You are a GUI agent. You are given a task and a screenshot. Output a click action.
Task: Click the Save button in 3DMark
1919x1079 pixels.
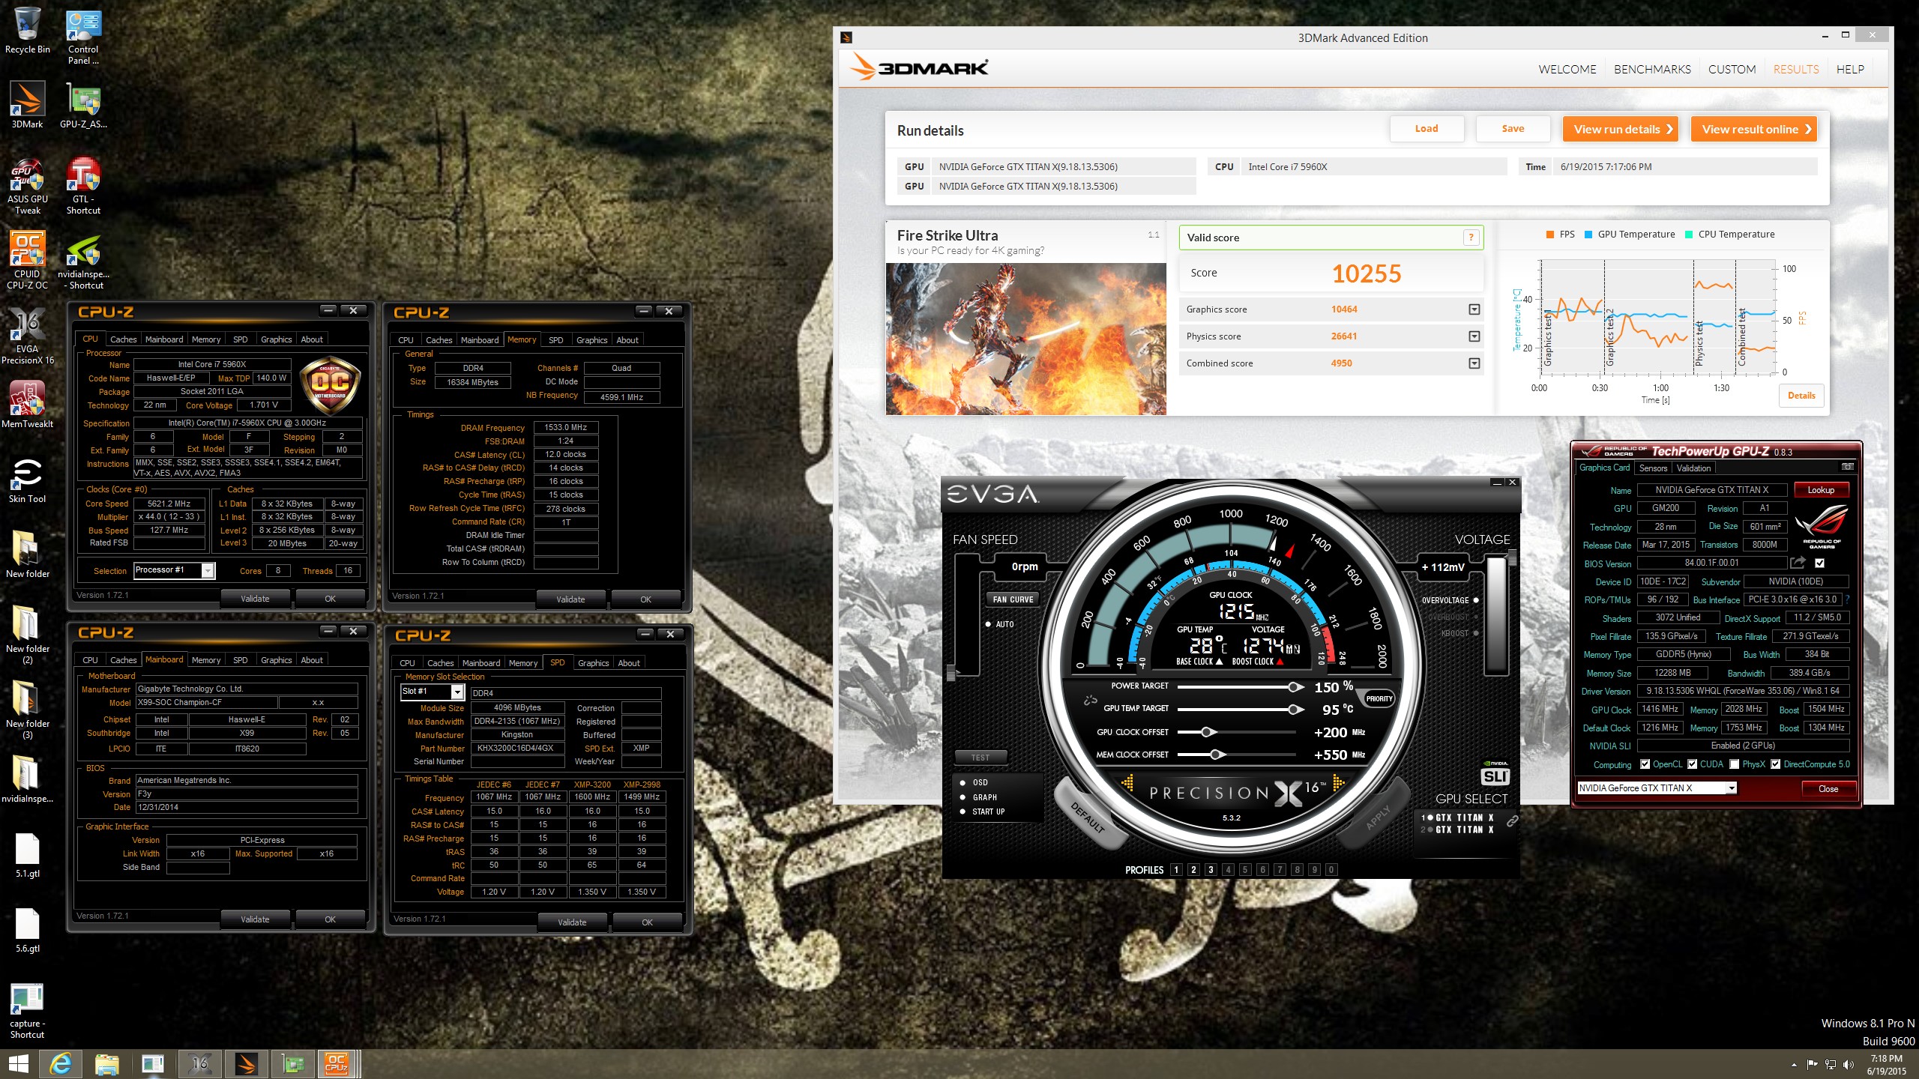(1513, 129)
